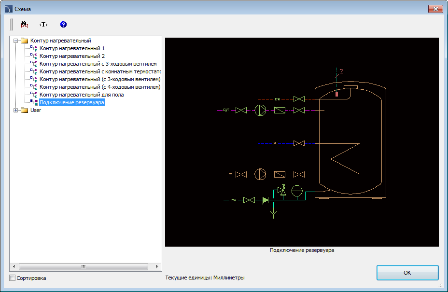Image resolution: width=448 pixels, height=292 pixels.
Task: Click the binoculars find icon in toolbar
Action: click(x=24, y=24)
